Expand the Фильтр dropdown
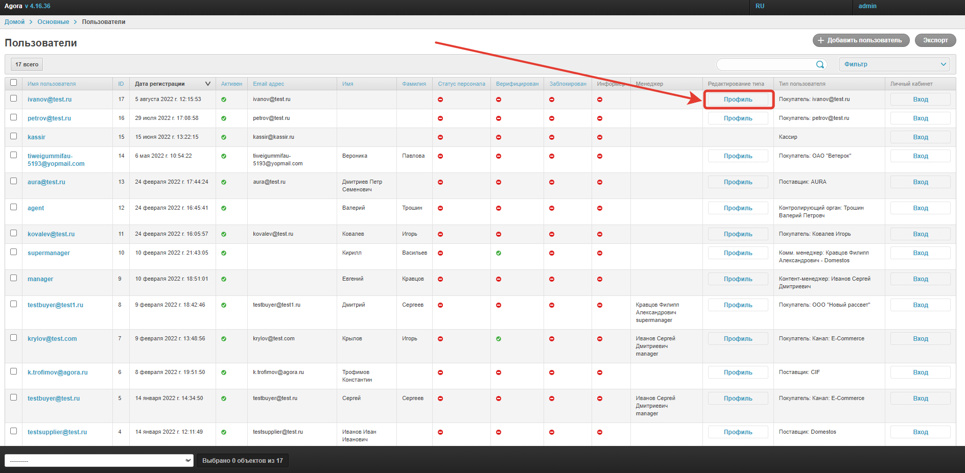 click(894, 64)
